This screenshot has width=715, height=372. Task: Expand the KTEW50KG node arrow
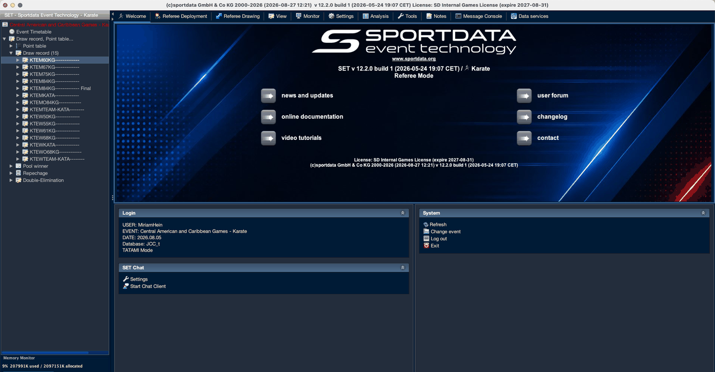pos(18,117)
